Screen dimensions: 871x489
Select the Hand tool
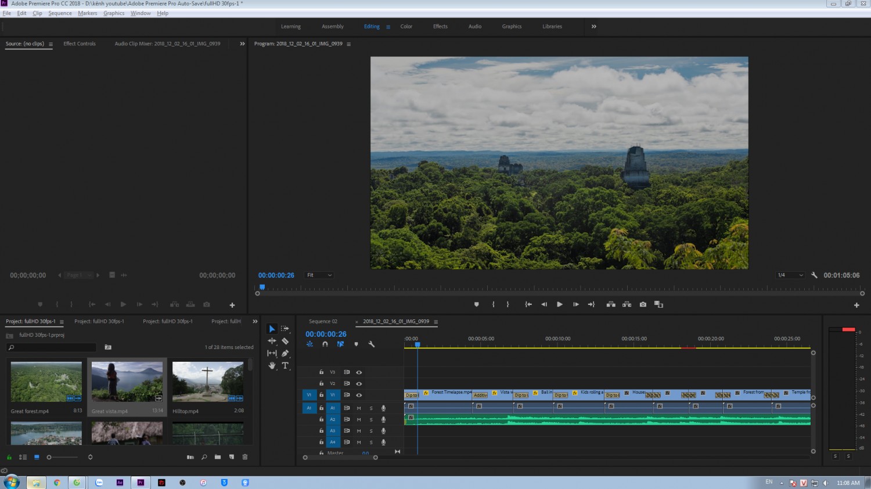[272, 365]
